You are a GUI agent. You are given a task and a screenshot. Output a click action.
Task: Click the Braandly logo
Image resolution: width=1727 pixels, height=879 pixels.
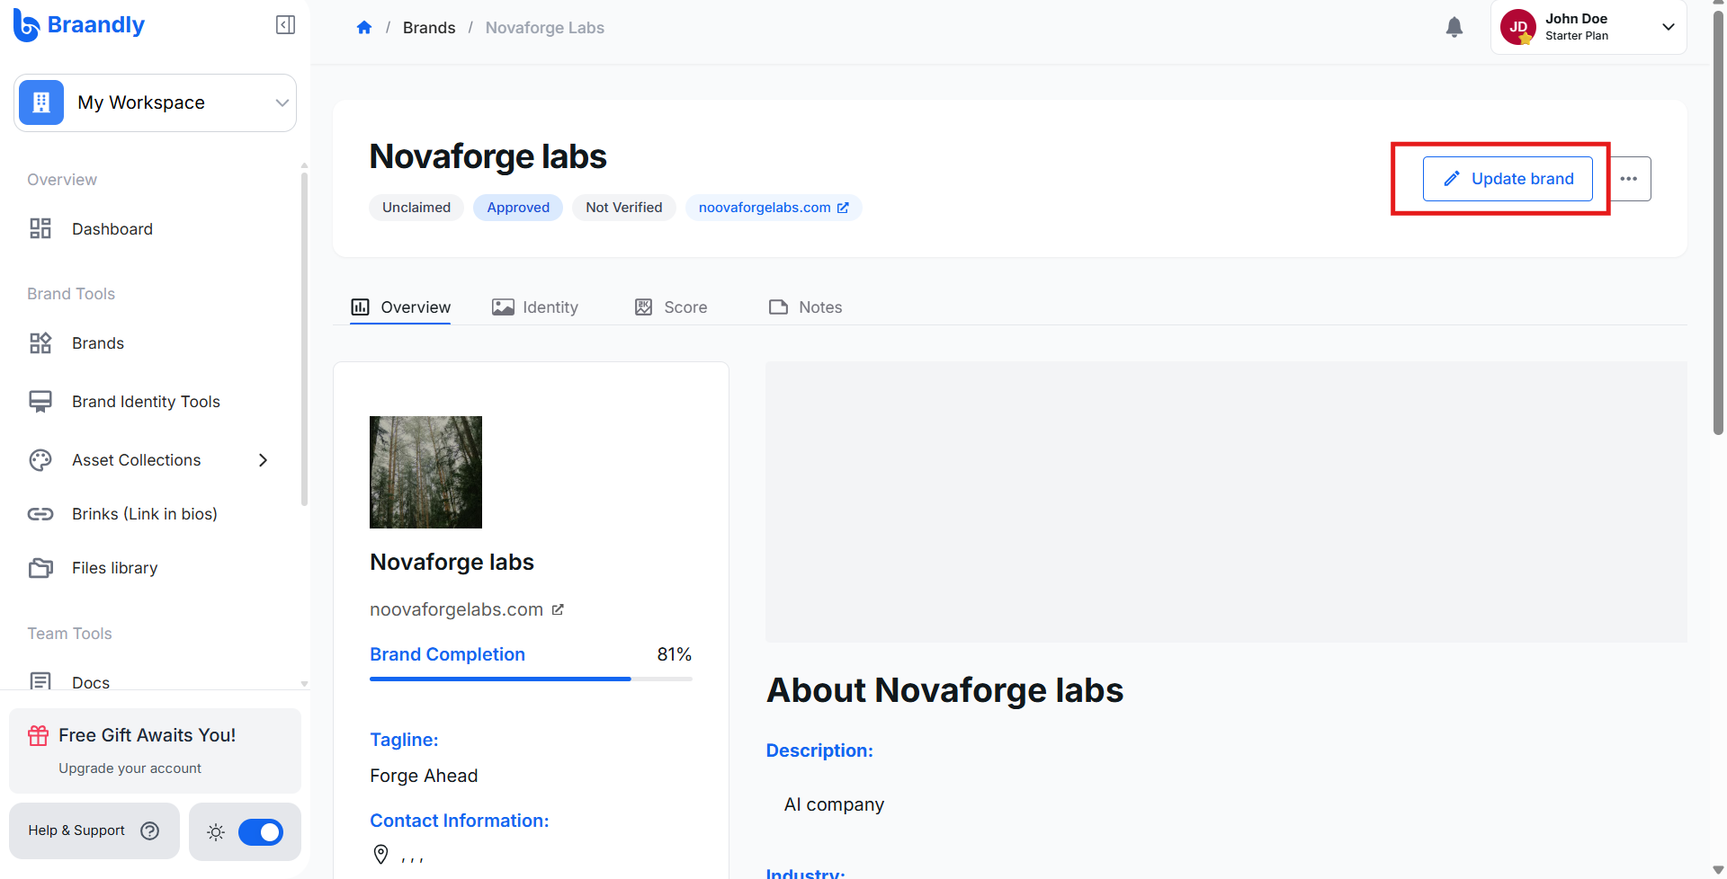coord(79,25)
